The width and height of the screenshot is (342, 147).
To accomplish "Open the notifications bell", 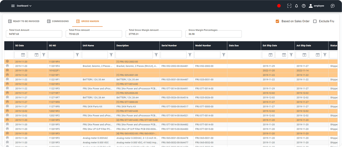I will 296,6.
